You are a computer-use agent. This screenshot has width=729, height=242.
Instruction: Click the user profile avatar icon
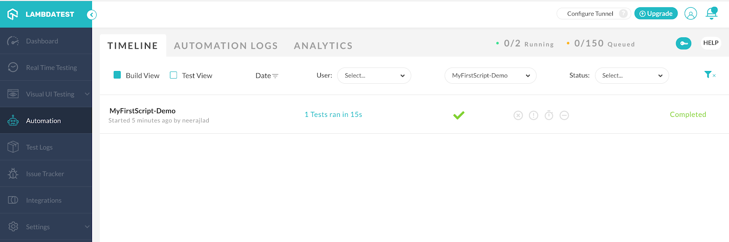691,14
